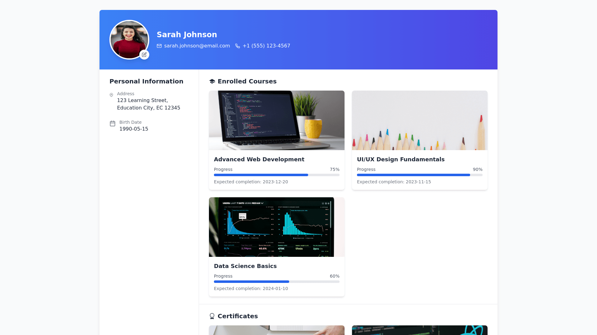This screenshot has width=597, height=335.
Task: Click the phone icon in the header
Action: (x=238, y=46)
